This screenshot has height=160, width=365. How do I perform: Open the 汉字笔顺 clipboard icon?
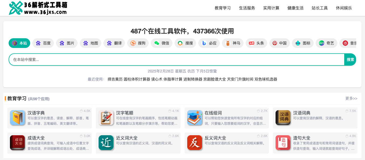(106, 118)
